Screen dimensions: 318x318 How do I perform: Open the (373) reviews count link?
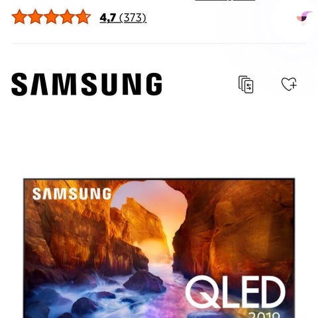point(132,18)
